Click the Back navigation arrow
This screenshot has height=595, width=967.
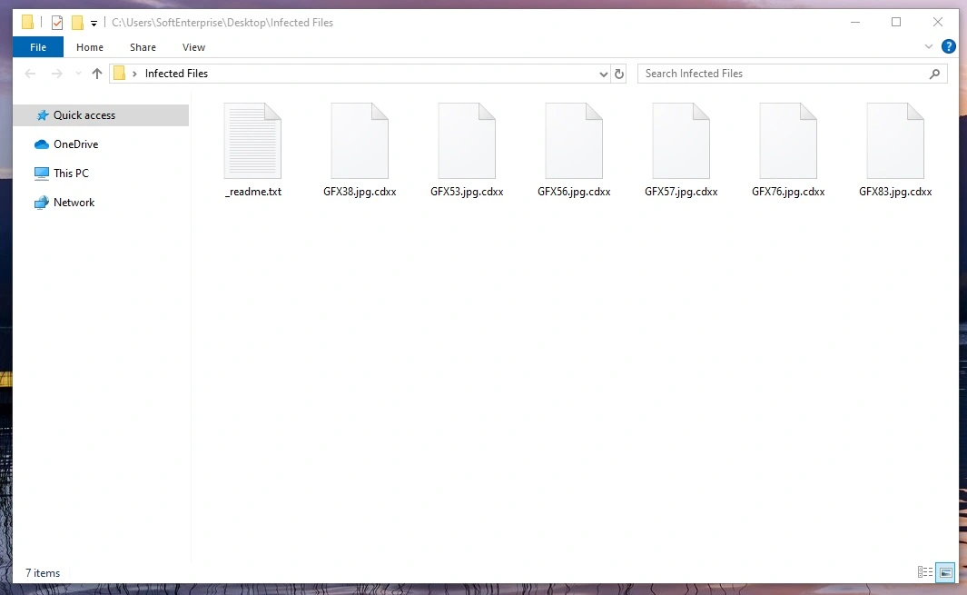point(30,74)
